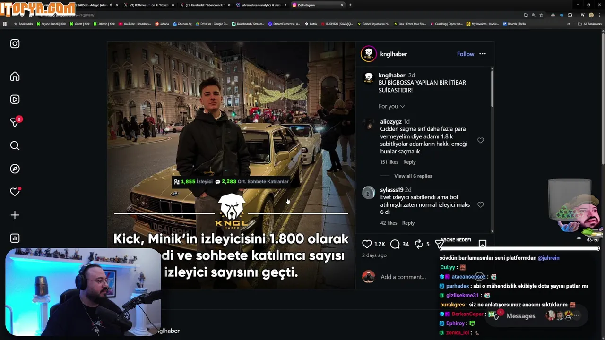Follow knglhaber
605x340 pixels.
pyautogui.click(x=466, y=54)
